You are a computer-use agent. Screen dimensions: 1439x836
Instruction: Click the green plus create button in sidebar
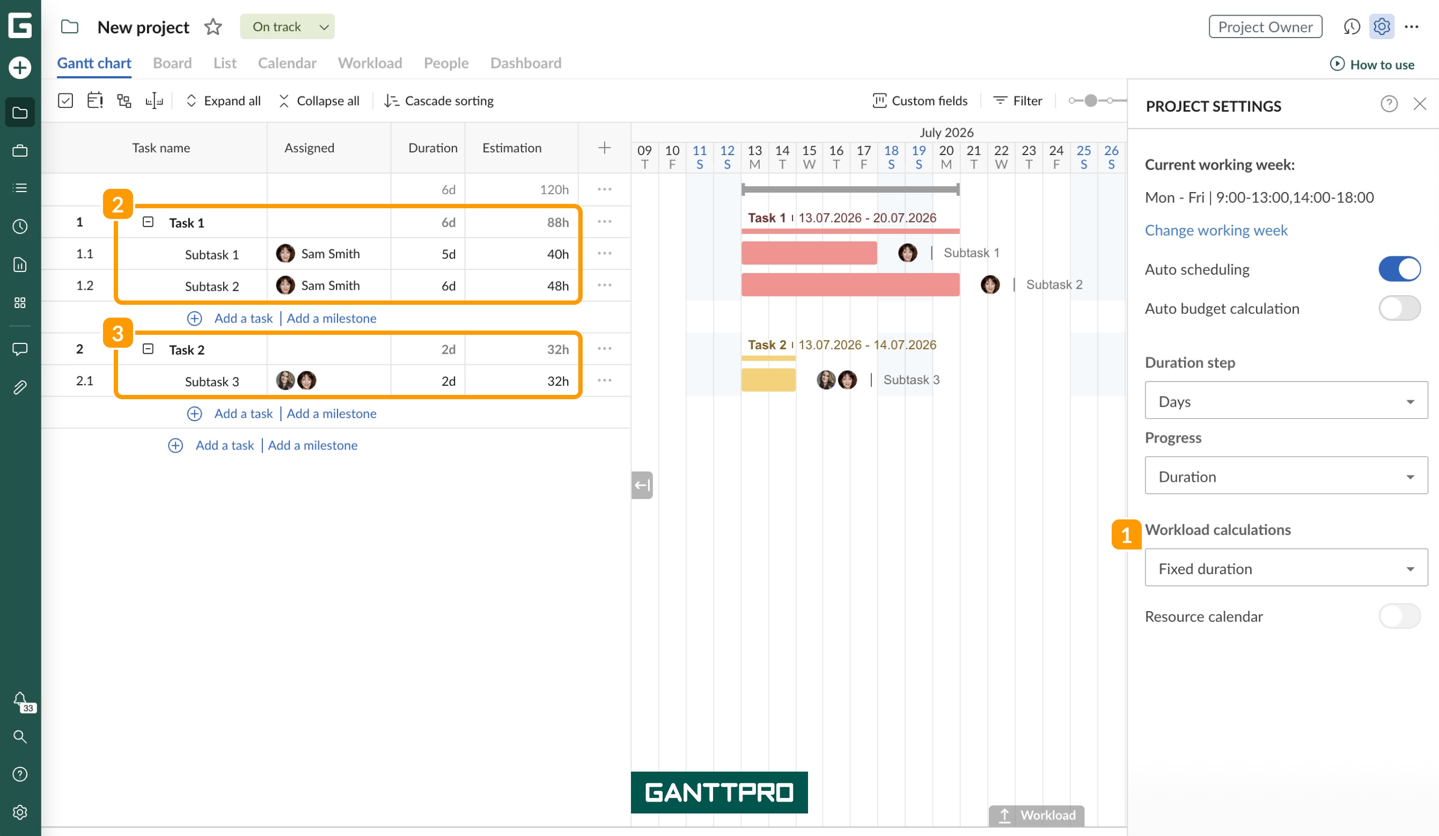20,68
